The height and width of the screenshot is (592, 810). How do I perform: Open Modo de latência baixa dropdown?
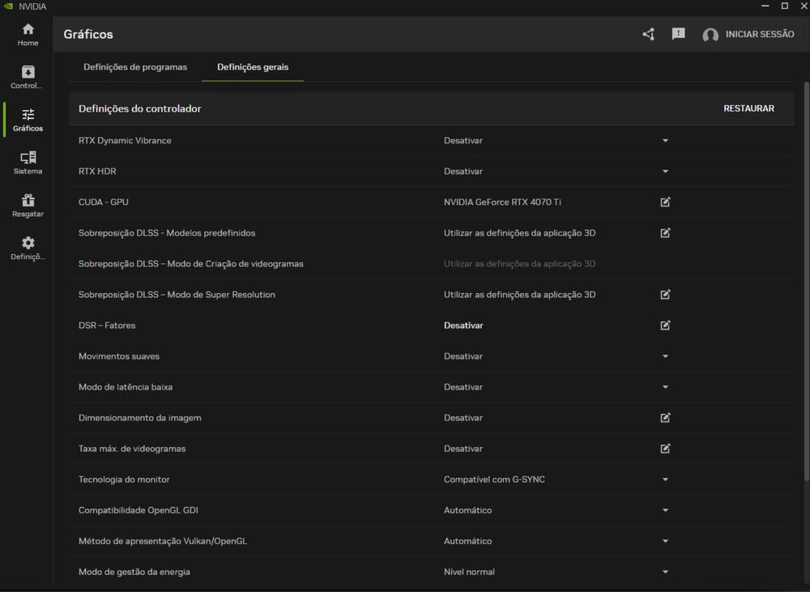[665, 387]
